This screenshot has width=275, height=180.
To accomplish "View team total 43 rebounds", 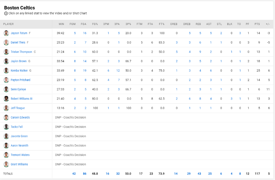I will click(200, 174).
